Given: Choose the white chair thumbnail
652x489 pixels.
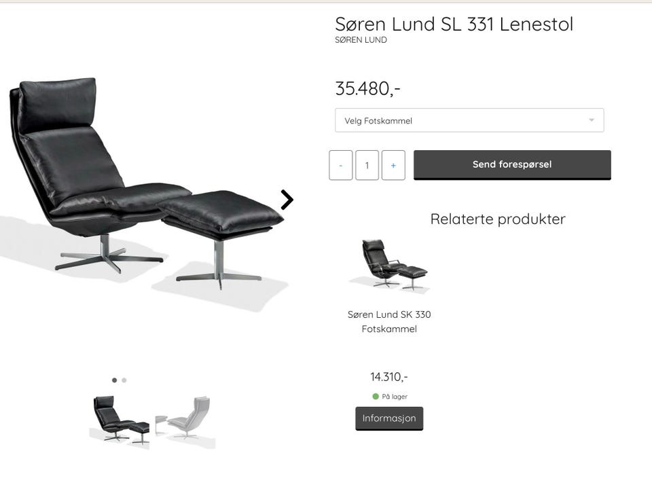Looking at the screenshot, I should [185, 420].
